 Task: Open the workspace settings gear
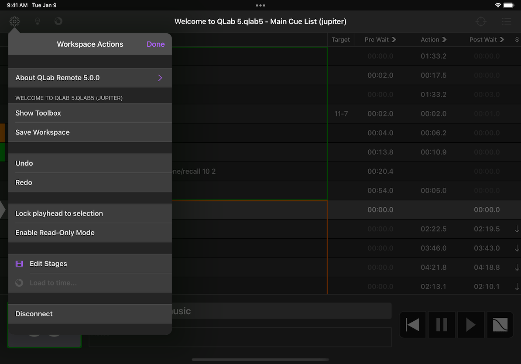click(x=14, y=21)
